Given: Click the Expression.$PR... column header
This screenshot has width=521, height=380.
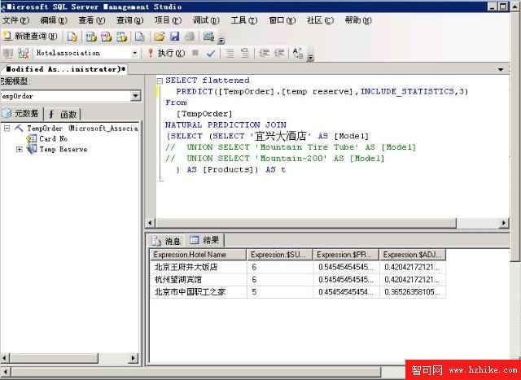Looking at the screenshot, I should click(x=346, y=255).
